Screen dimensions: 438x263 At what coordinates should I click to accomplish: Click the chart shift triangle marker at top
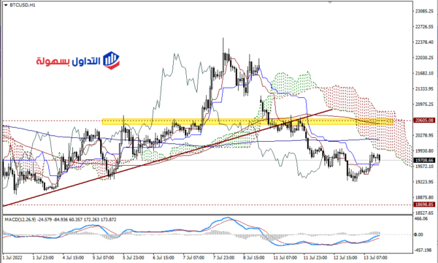click(330, 2)
